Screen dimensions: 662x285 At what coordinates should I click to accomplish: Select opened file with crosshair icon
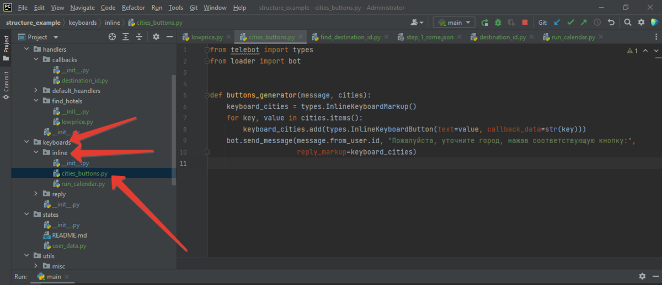pyautogui.click(x=112, y=37)
